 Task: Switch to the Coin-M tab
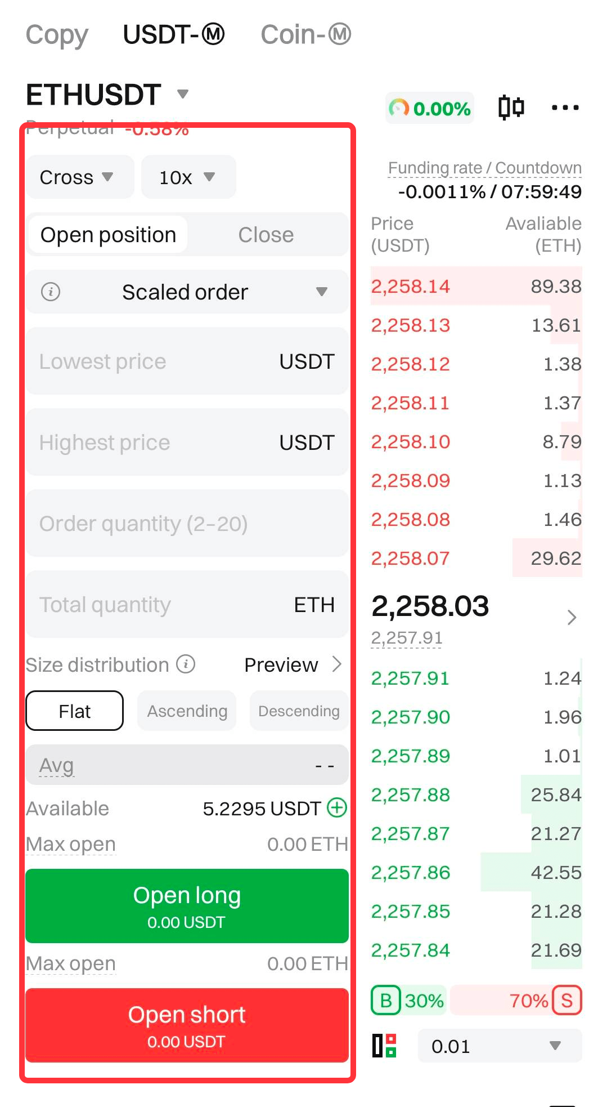click(305, 34)
